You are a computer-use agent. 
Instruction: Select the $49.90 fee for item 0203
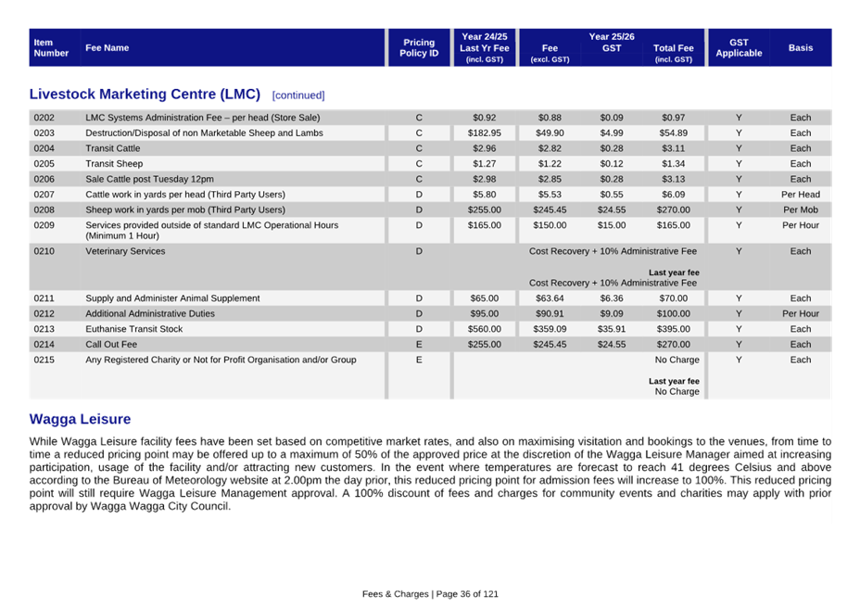pyautogui.click(x=550, y=133)
